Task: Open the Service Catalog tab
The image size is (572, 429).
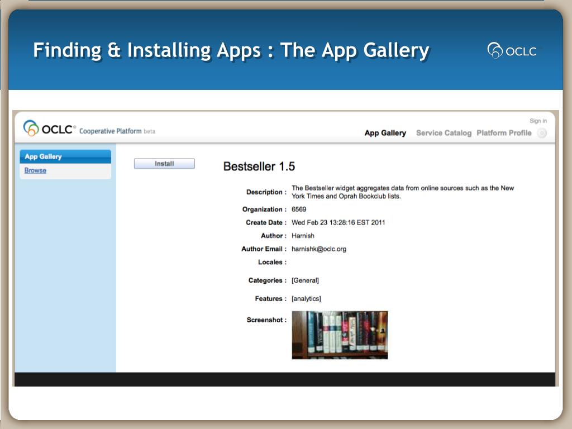Action: pyautogui.click(x=444, y=133)
